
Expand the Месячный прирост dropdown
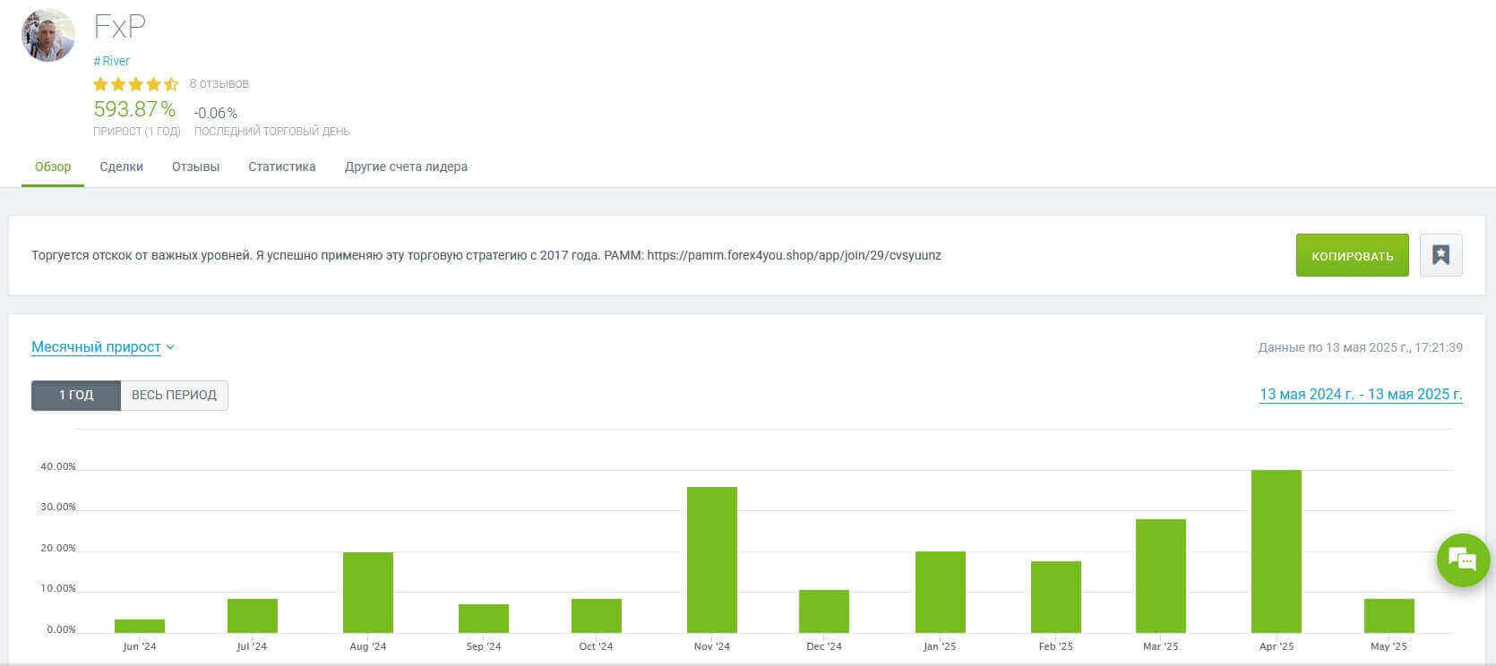click(x=102, y=347)
